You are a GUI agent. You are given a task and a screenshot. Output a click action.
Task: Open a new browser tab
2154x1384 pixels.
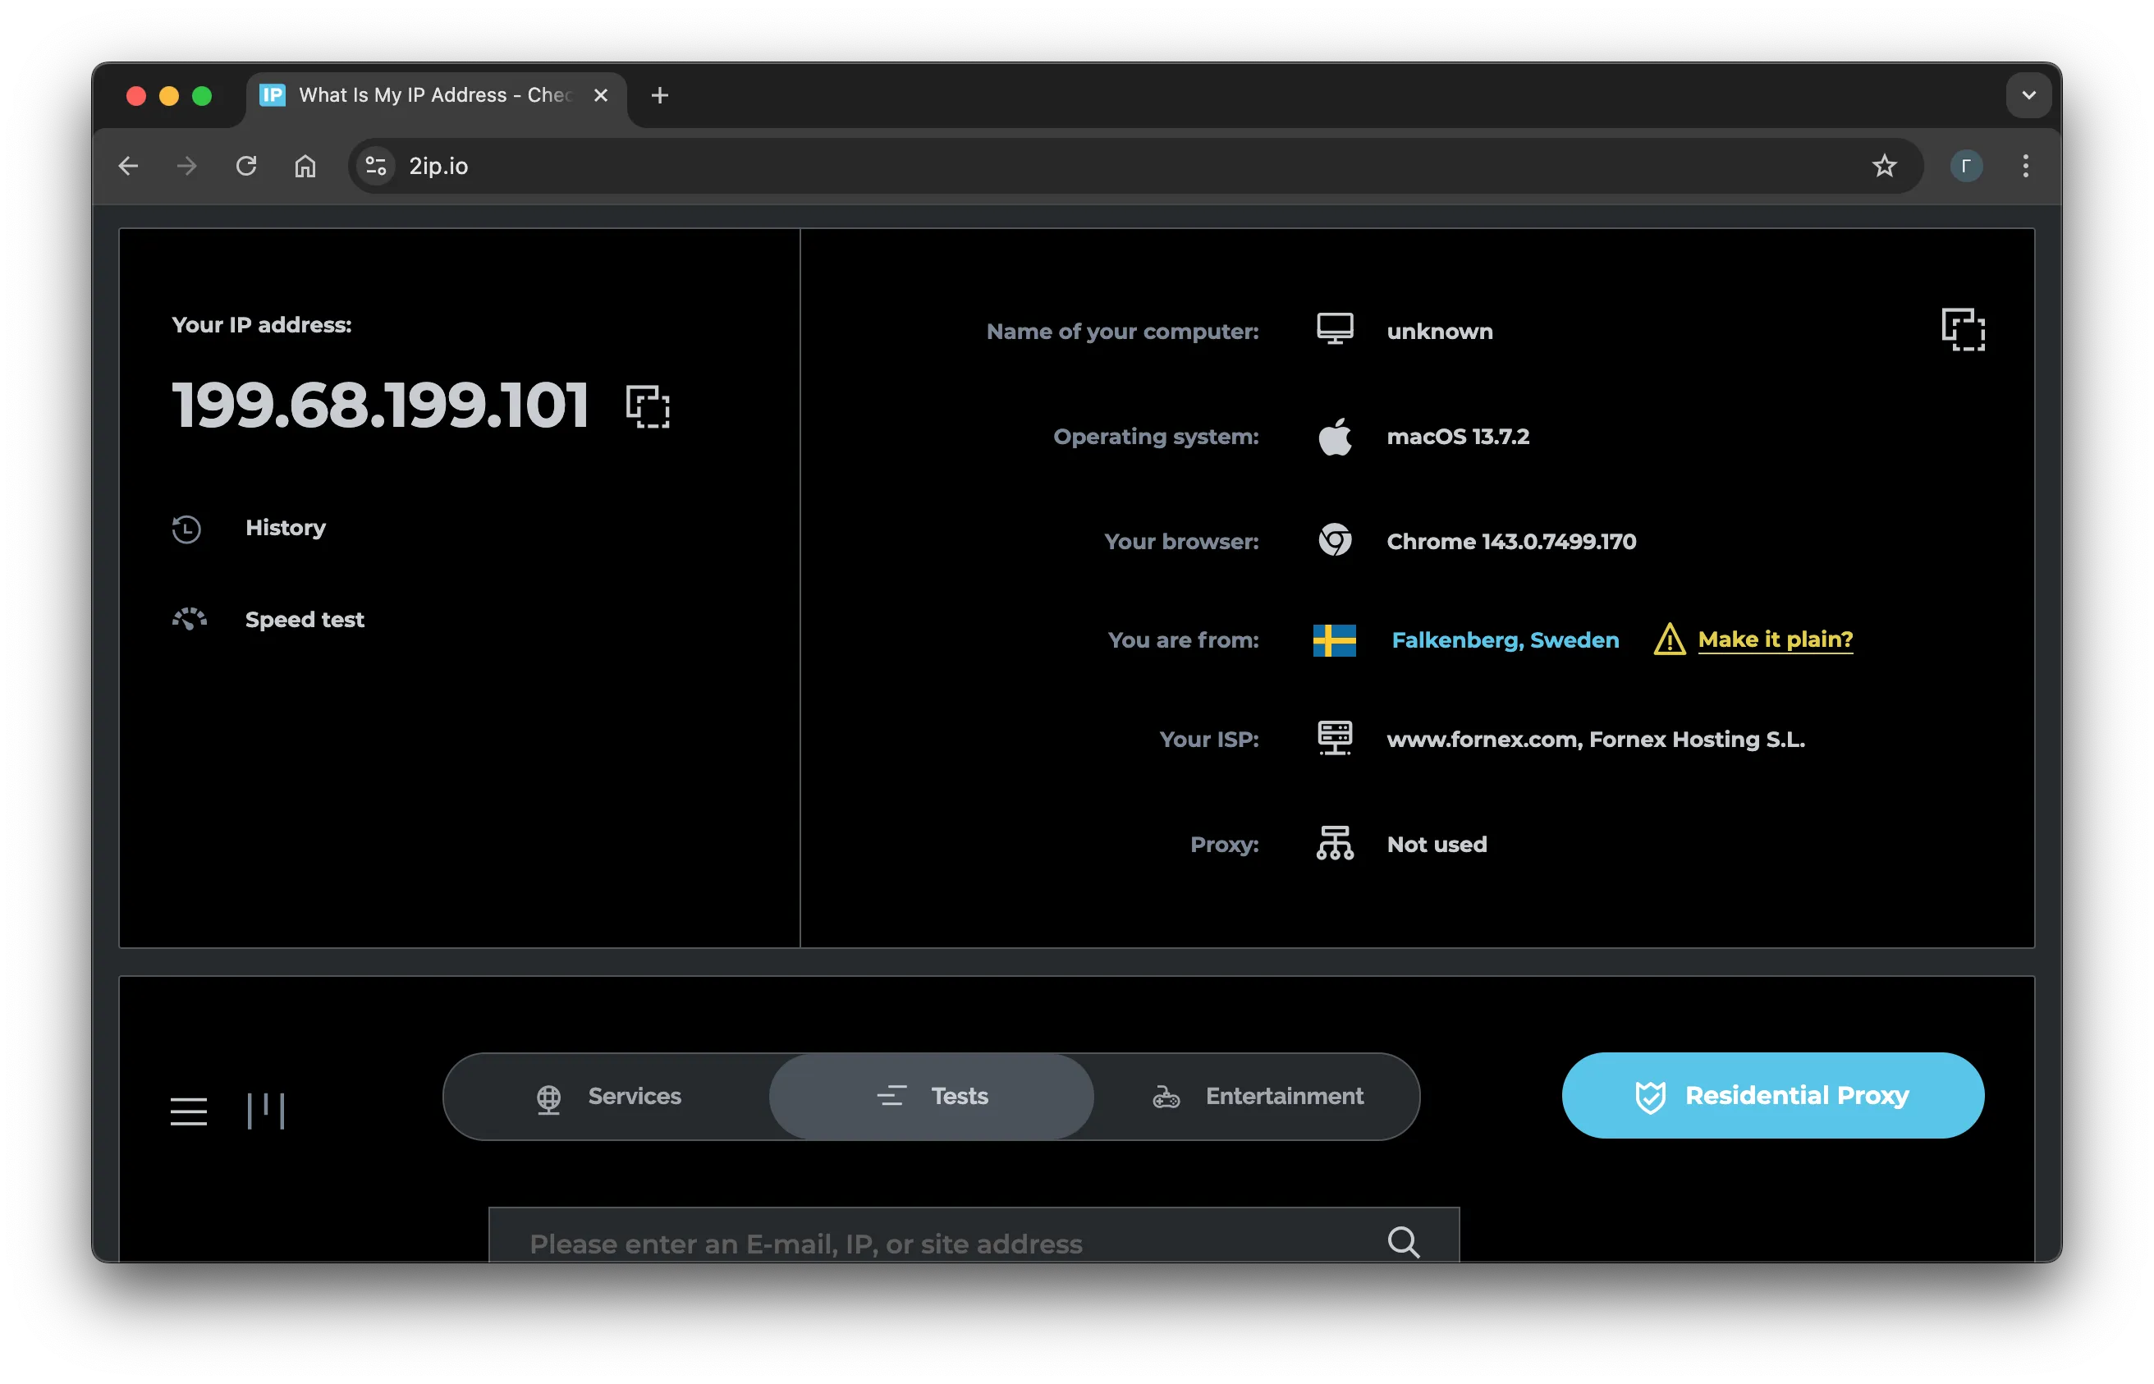(660, 95)
